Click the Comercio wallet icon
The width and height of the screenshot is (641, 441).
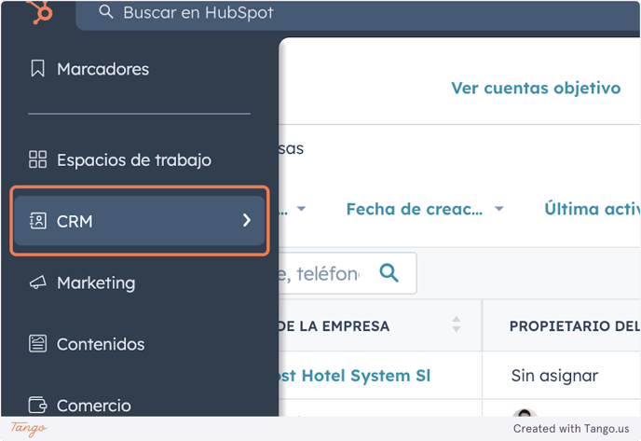(37, 405)
